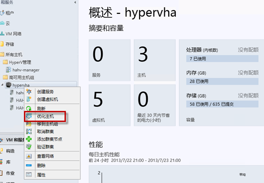Click the blue minus 删除 icon
The height and width of the screenshot is (183, 264).
click(x=29, y=165)
